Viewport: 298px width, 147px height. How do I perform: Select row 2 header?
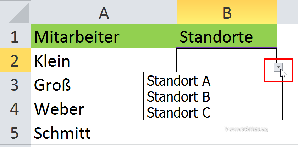tap(15, 61)
